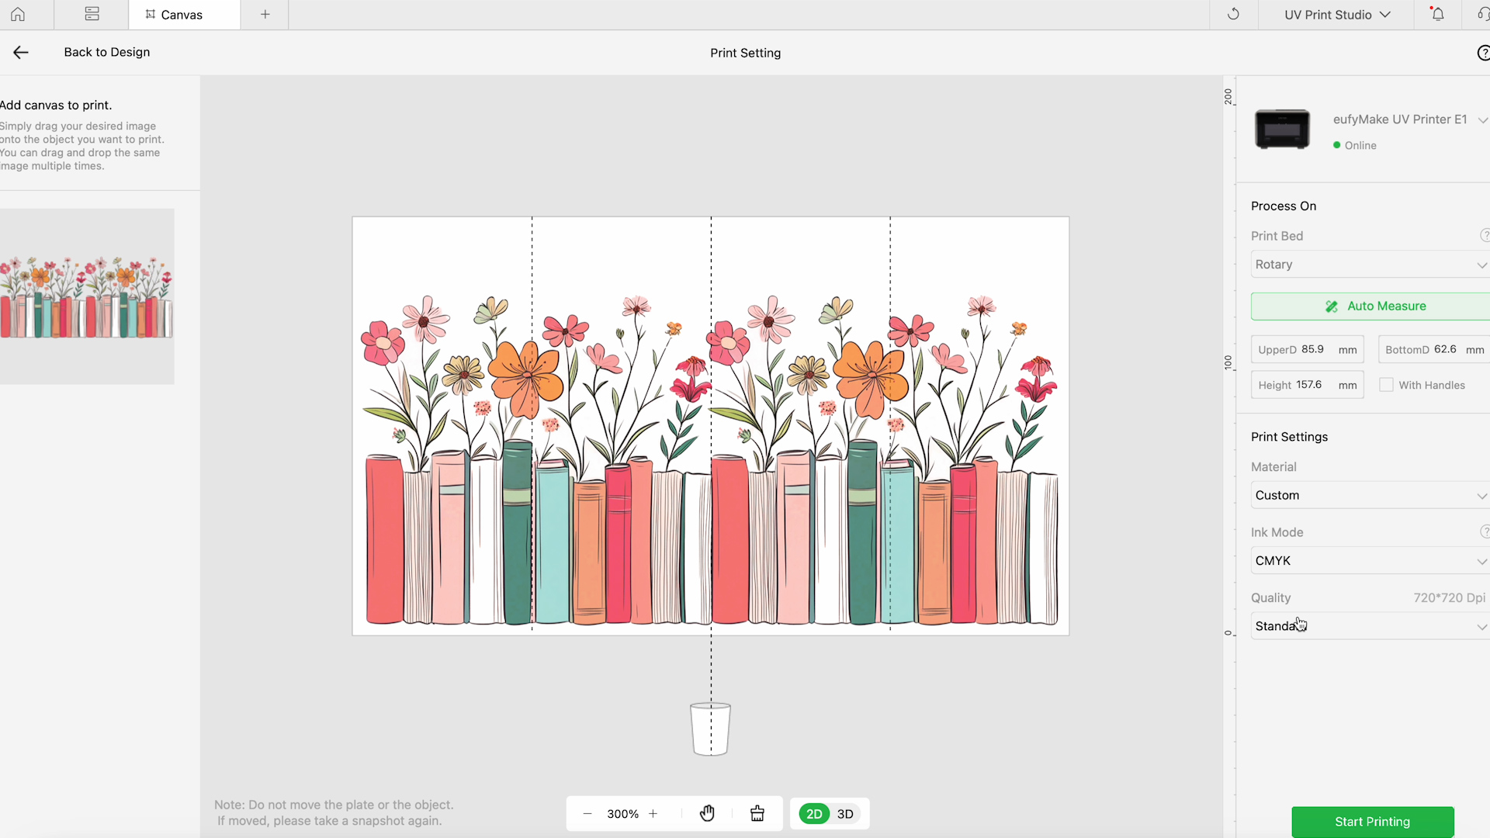The width and height of the screenshot is (1490, 838).
Task: Select the hand pan tool
Action: pyautogui.click(x=707, y=813)
